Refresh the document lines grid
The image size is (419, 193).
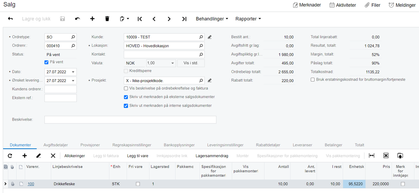(10, 156)
